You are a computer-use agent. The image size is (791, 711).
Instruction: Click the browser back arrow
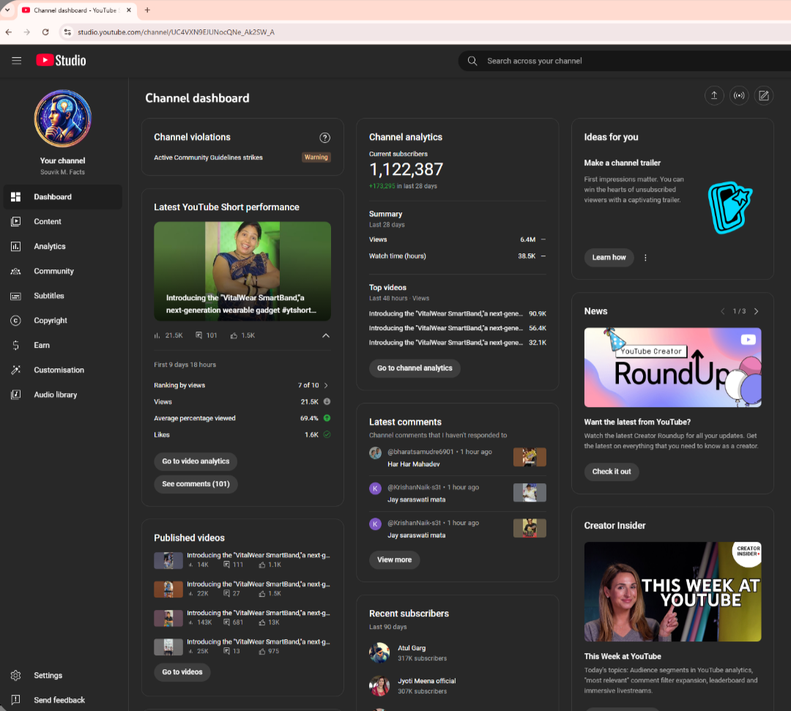click(x=9, y=31)
